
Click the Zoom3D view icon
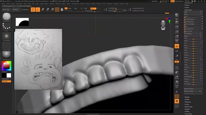(x=177, y=77)
